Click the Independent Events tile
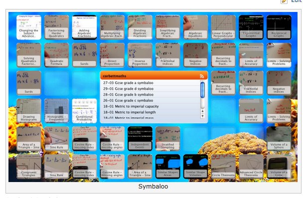This screenshot has height=198, width=303. [x=140, y=139]
